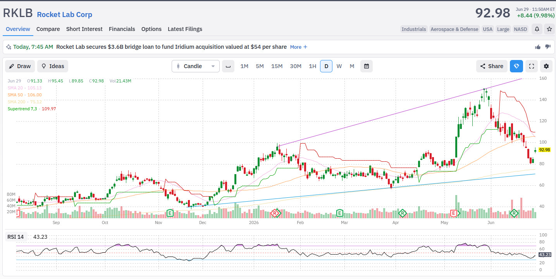Select the weekly W timeframe
The height and width of the screenshot is (279, 556).
pos(339,66)
